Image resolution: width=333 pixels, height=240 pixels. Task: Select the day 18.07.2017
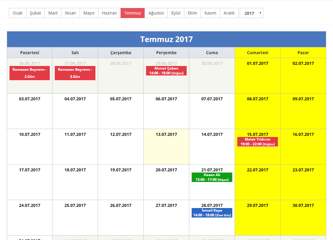click(75, 182)
